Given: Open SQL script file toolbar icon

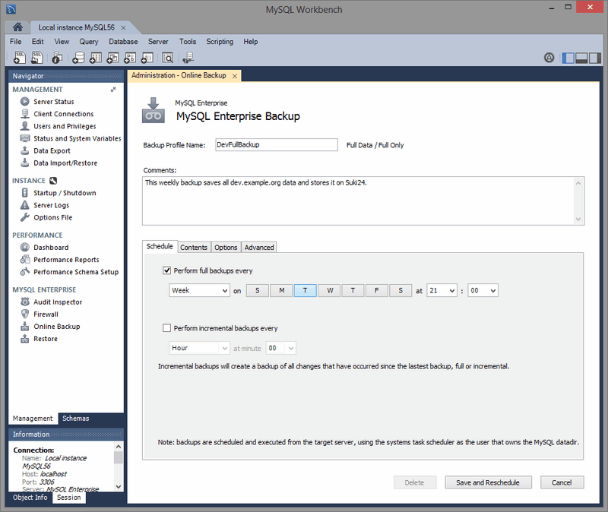Looking at the screenshot, I should [x=36, y=58].
